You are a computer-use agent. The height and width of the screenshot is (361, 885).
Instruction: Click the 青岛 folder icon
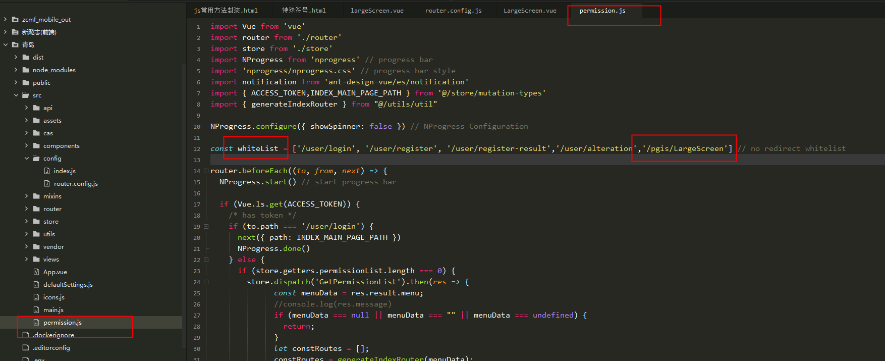click(x=15, y=44)
